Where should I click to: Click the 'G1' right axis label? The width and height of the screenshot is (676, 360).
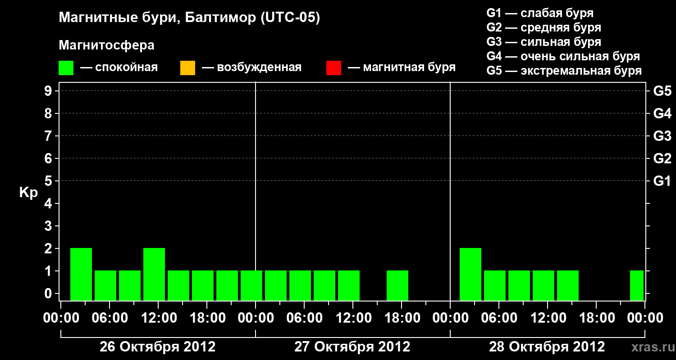click(662, 181)
